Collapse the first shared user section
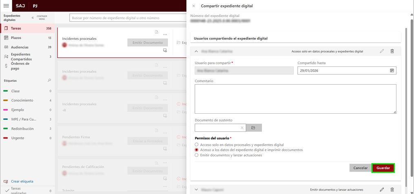Viewport: 414px width, 194px height. click(196, 51)
